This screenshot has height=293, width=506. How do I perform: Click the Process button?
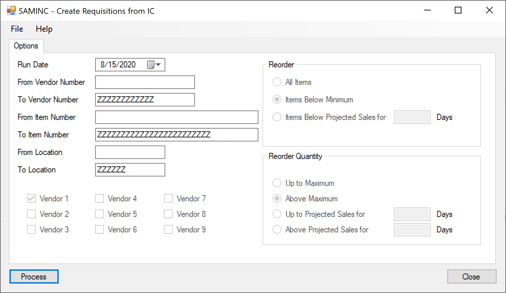pos(34,276)
